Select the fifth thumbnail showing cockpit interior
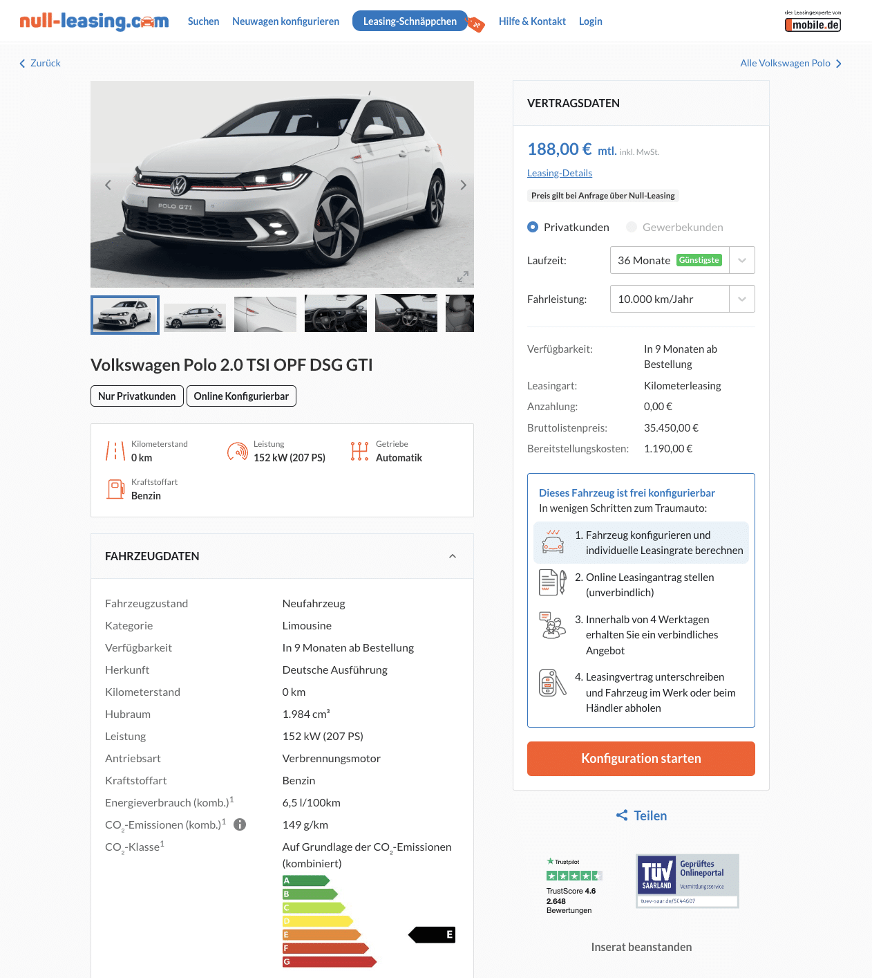 click(406, 315)
